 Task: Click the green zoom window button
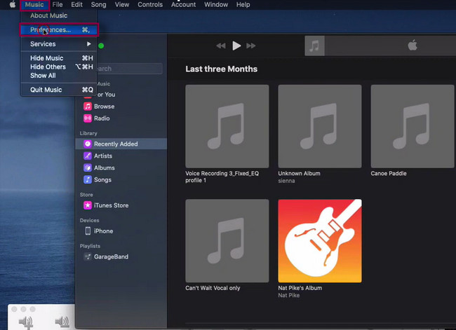[101, 46]
